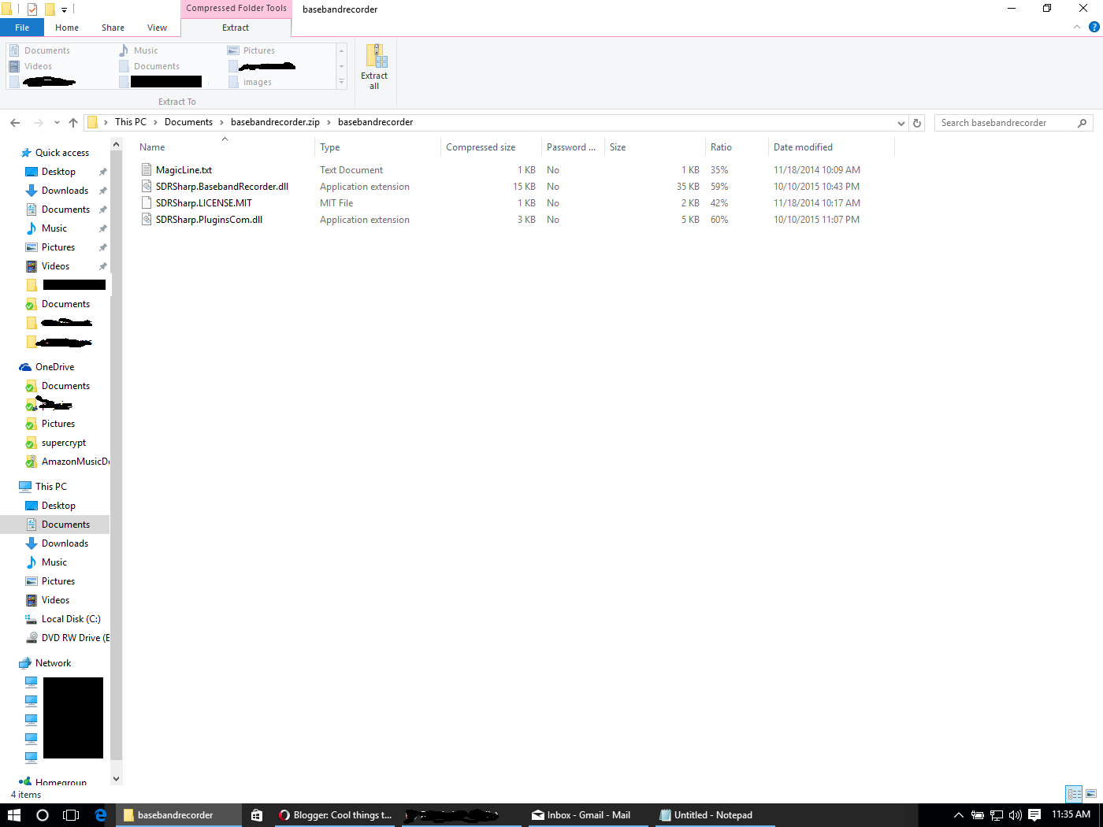Select SDRSharp.LICENSE.MIT file icon
Screen dimensions: 1103x827
[146, 202]
